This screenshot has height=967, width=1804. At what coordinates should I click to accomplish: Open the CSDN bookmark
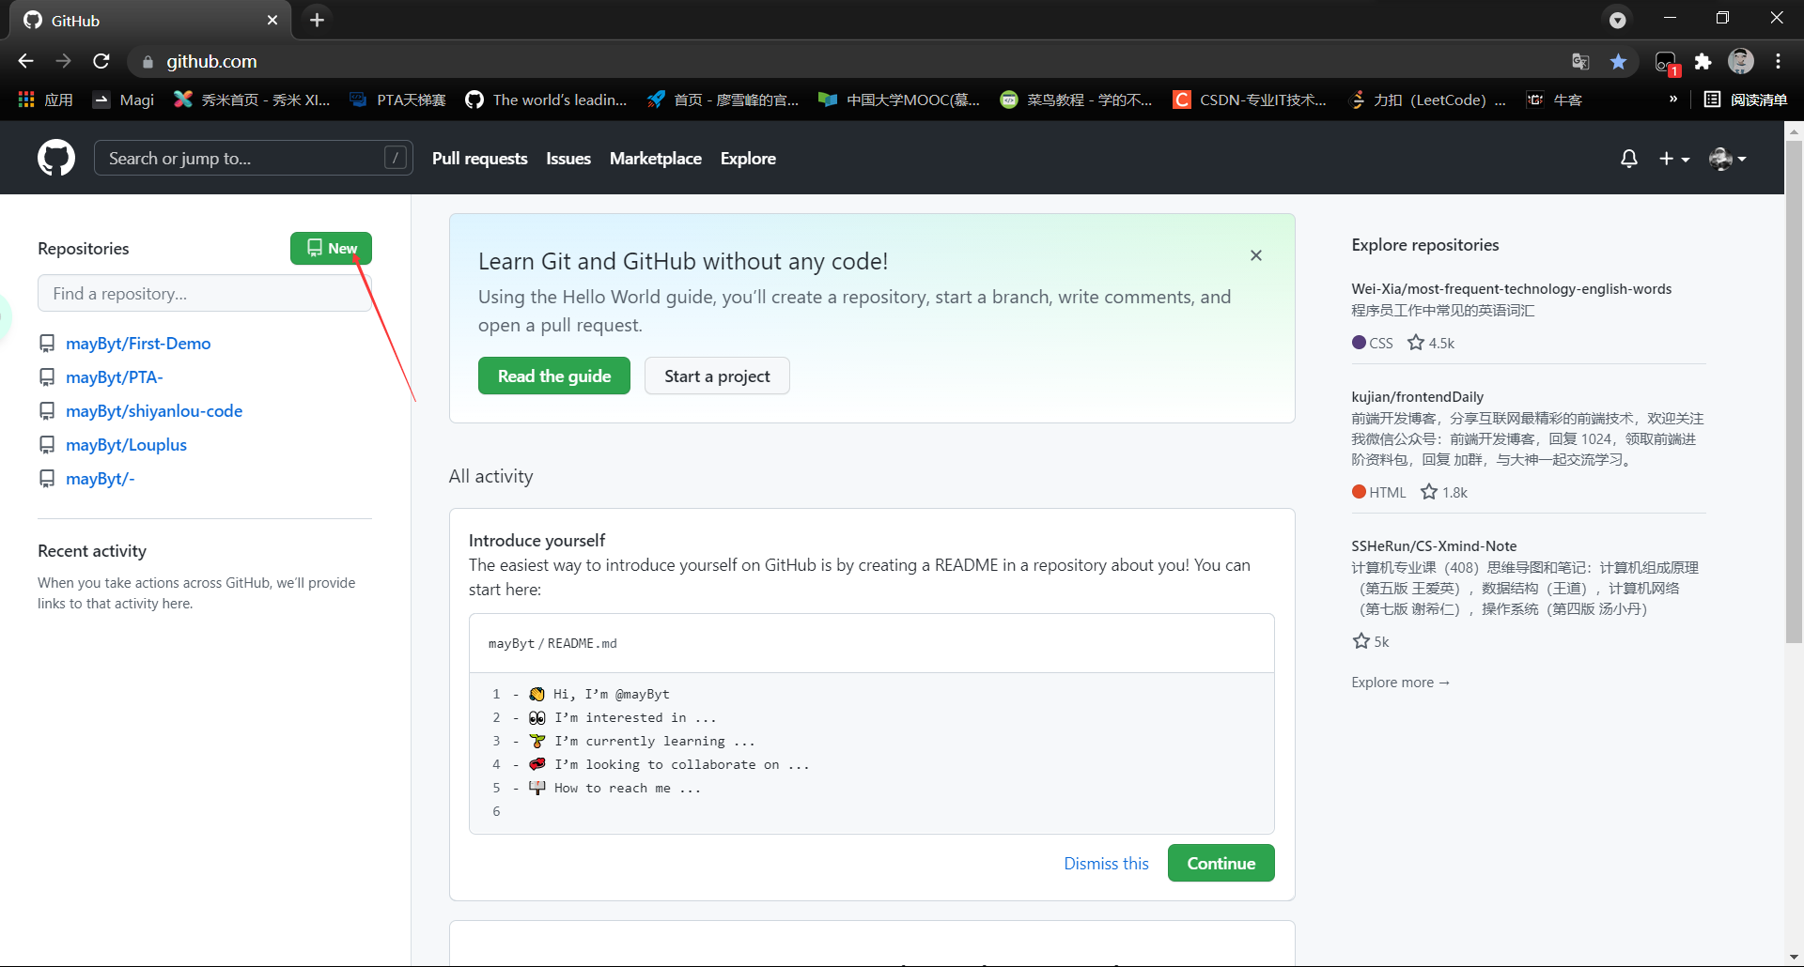(1250, 100)
